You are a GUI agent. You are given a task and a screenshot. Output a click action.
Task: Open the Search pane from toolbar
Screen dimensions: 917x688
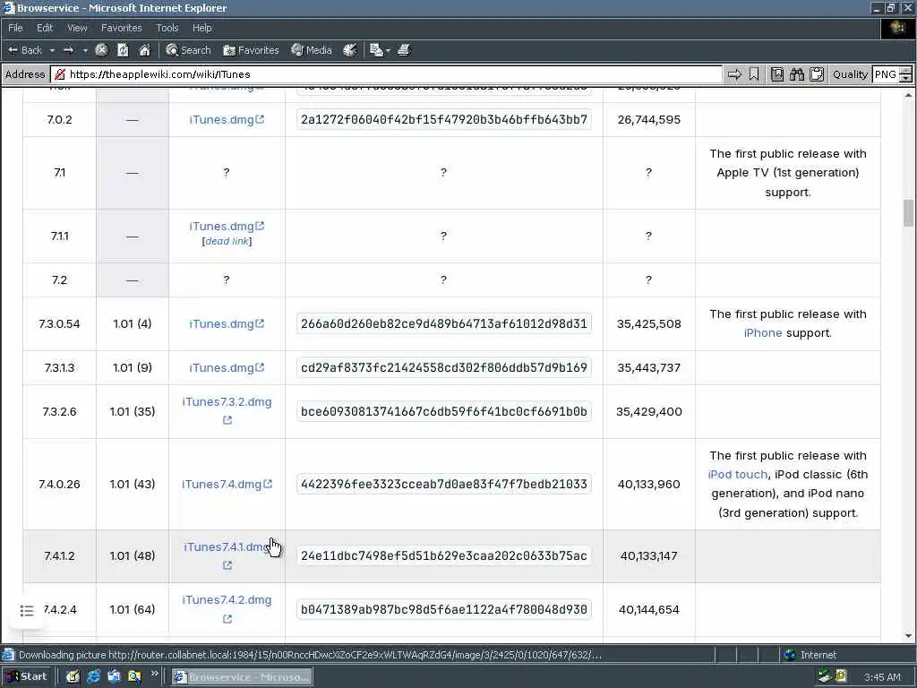(188, 50)
